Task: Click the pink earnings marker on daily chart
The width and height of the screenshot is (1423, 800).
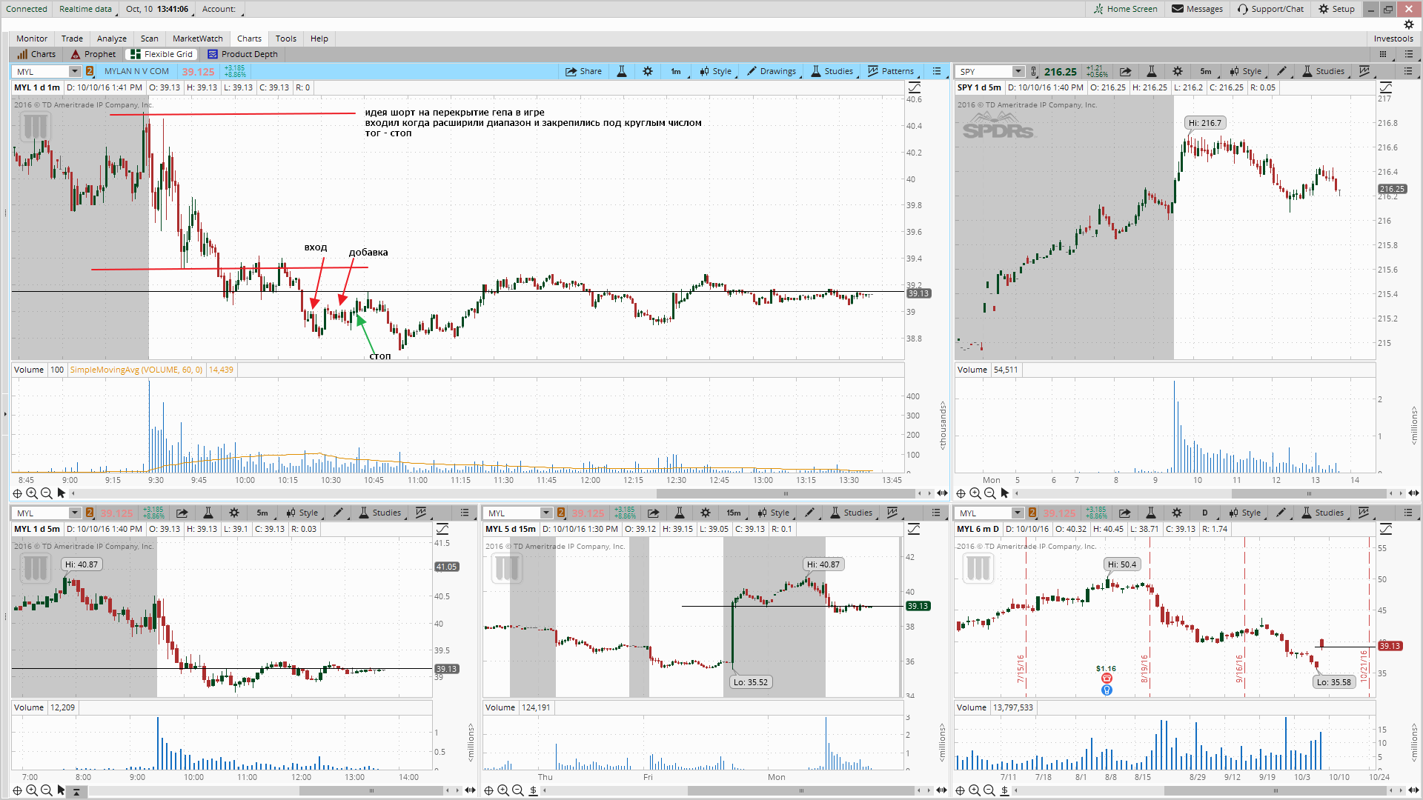Action: pyautogui.click(x=1107, y=679)
